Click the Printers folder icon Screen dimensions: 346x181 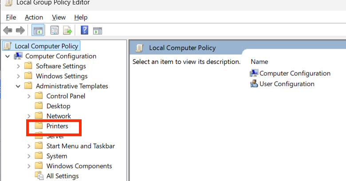[39, 126]
